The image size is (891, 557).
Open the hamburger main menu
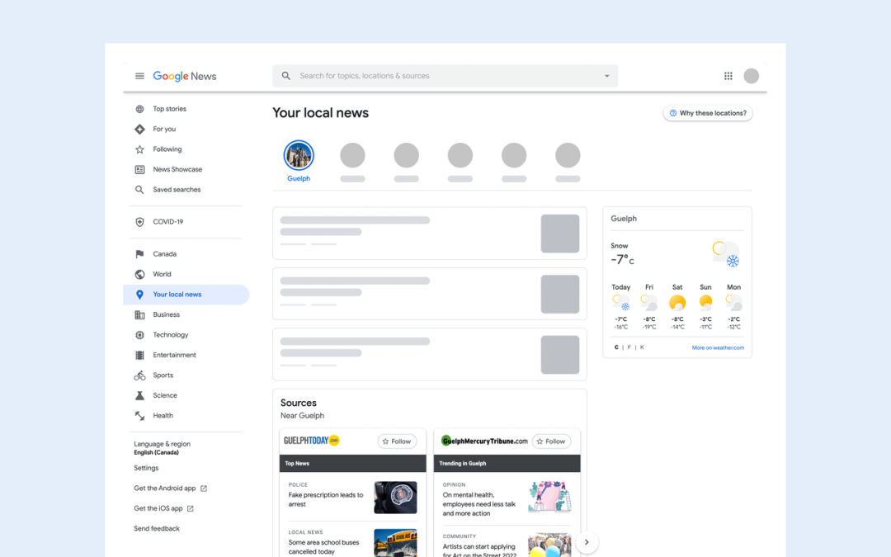[139, 76]
